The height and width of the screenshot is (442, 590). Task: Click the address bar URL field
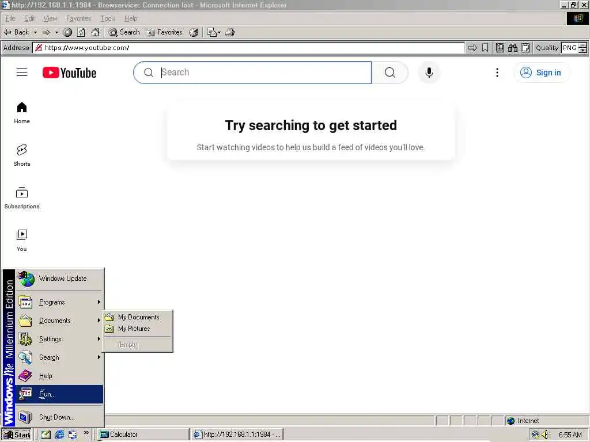(248, 48)
